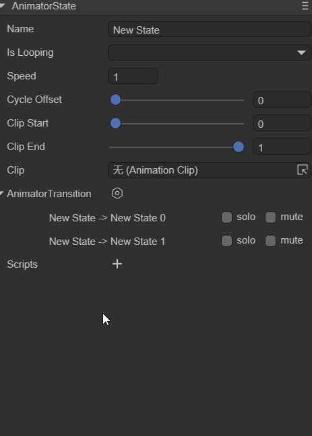Click the Speed value field

point(133,76)
